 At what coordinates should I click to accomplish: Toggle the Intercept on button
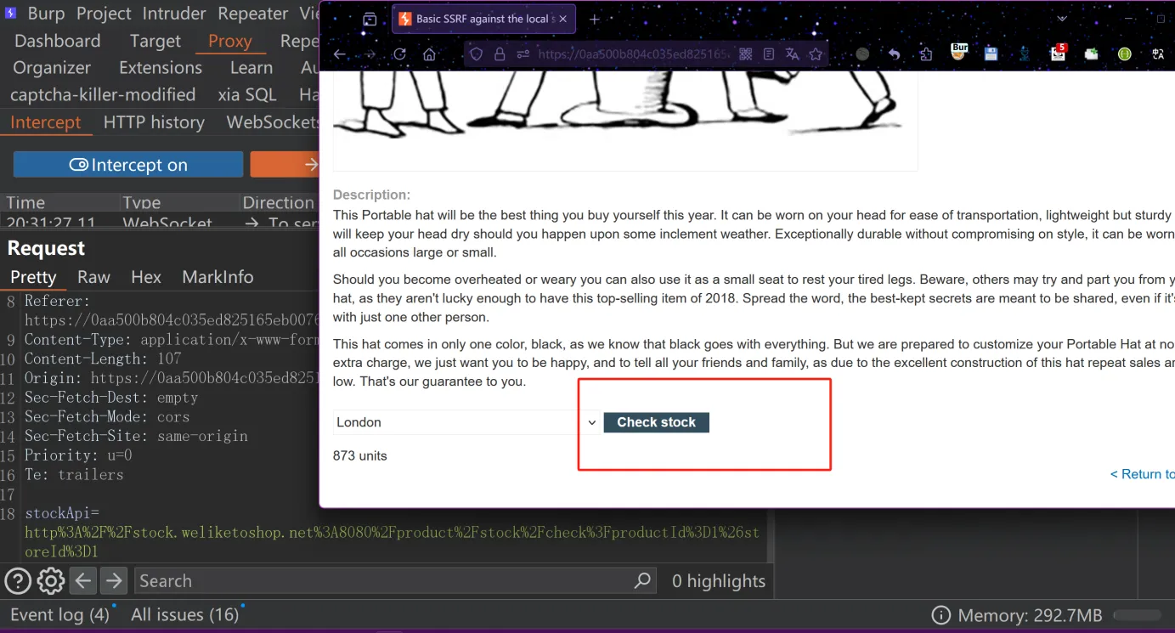(x=128, y=165)
